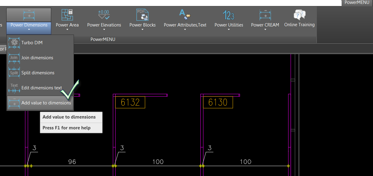Click the Power Dimensions label
Screen dimensions: 373x176
[x=29, y=25]
